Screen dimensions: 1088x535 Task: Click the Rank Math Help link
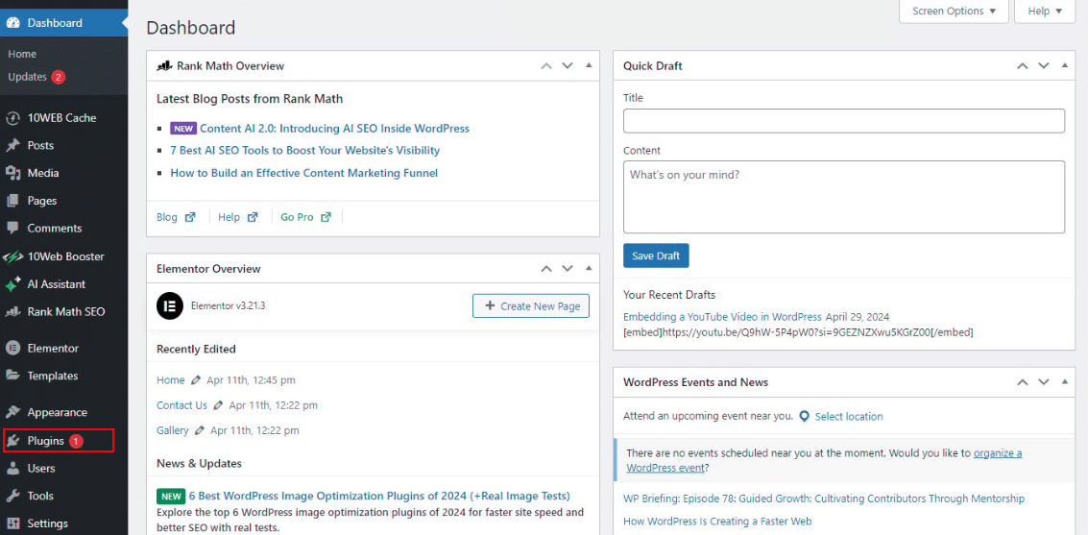(x=229, y=217)
